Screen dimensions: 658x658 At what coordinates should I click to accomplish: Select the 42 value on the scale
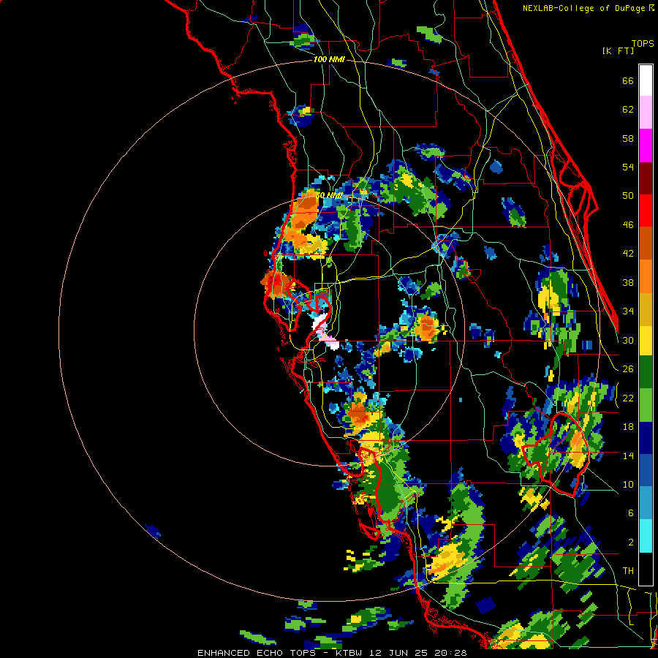[628, 254]
